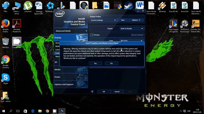This screenshot has height=114, width=204.
Task: Click No in the warning dialog
Action: coord(112,63)
